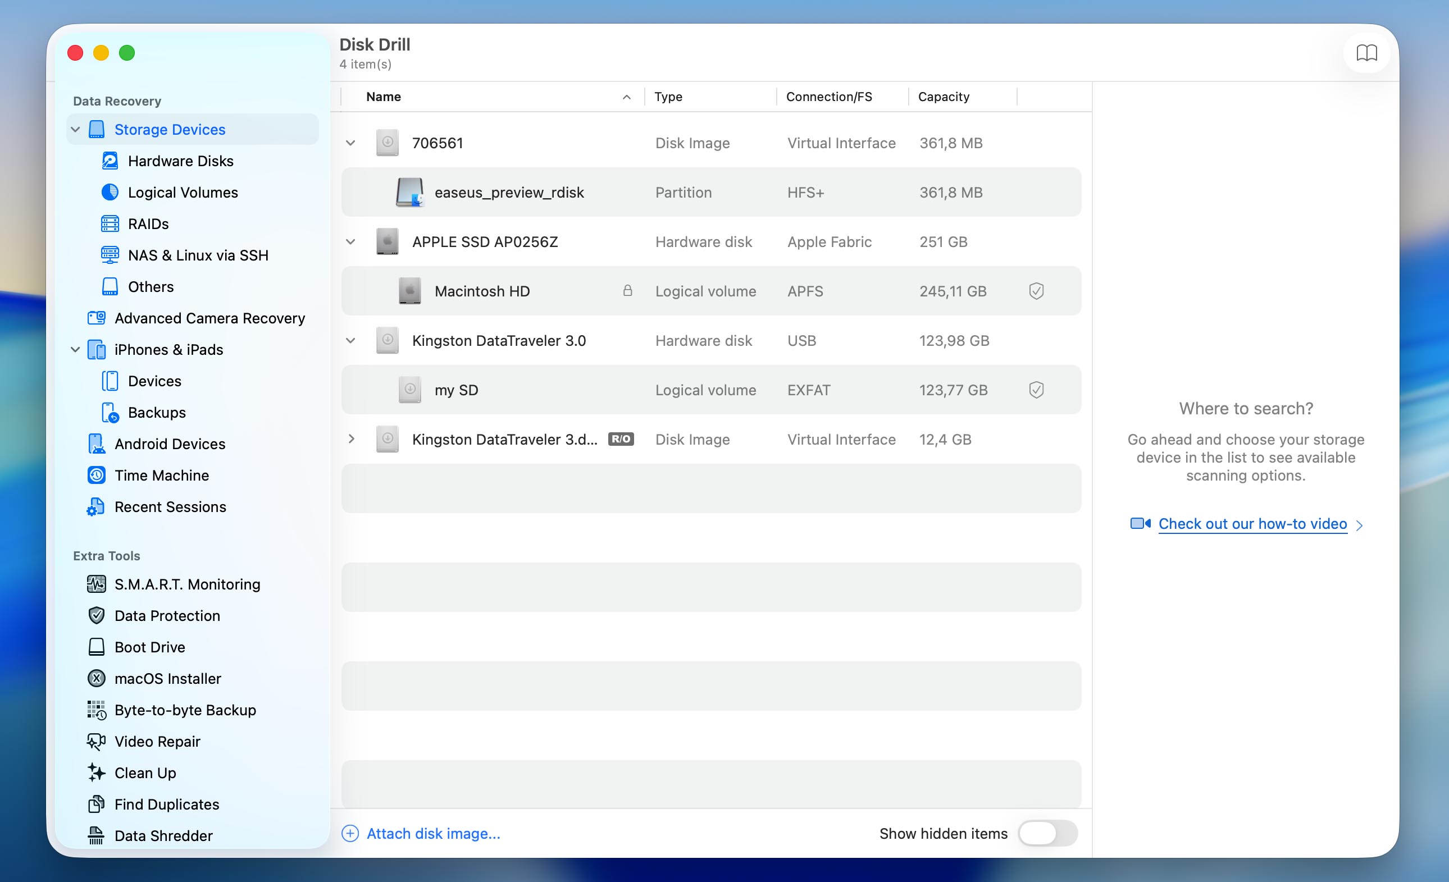Click the 706561 disk image thumbnail
The width and height of the screenshot is (1449, 882).
[x=387, y=143]
